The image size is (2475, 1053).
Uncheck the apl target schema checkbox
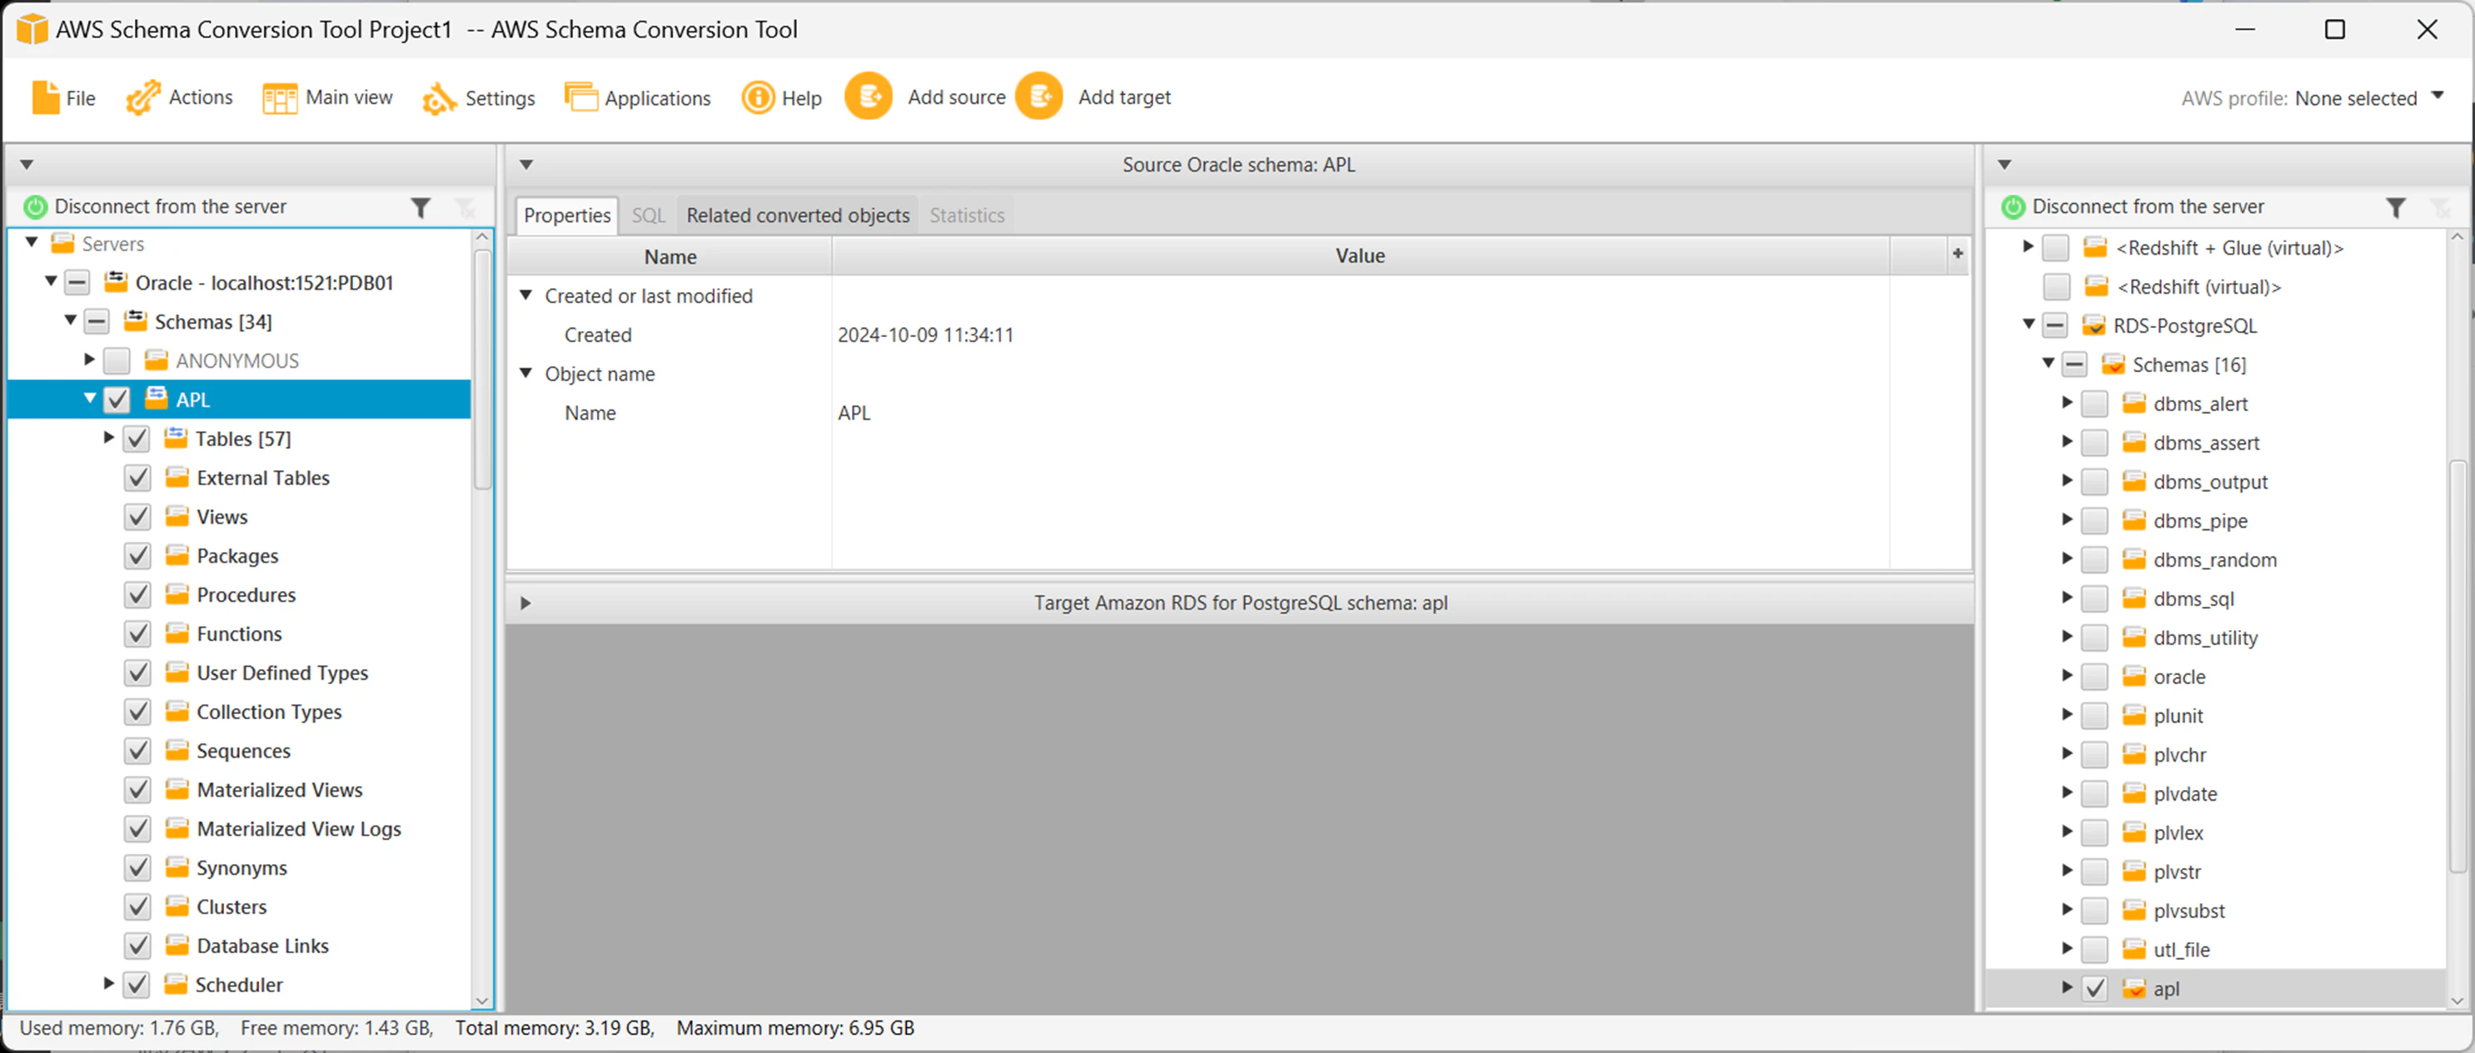click(x=2094, y=989)
